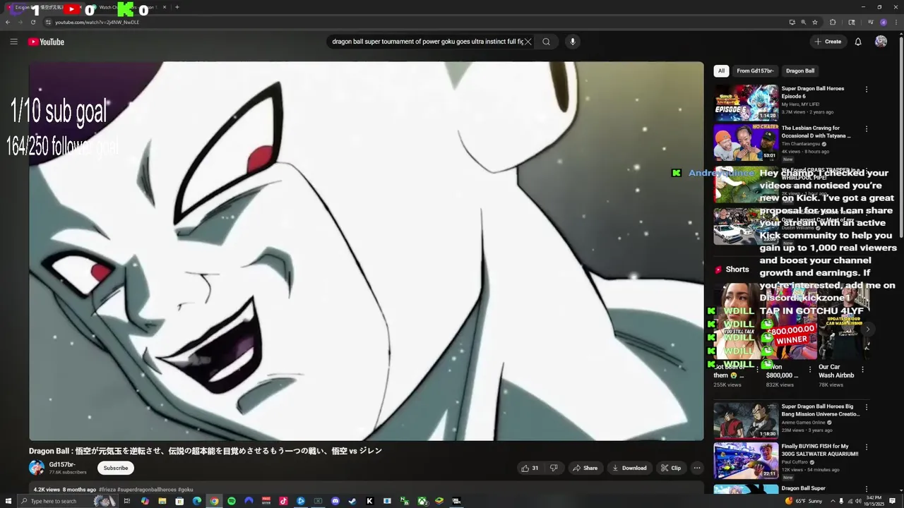The height and width of the screenshot is (508, 904).
Task: Open the Windows Start menu
Action: pyautogui.click(x=7, y=501)
